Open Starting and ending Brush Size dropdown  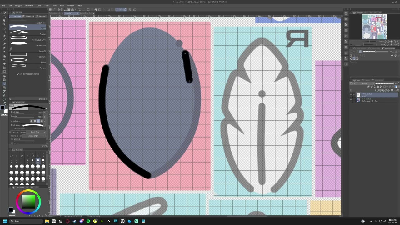pos(35,132)
